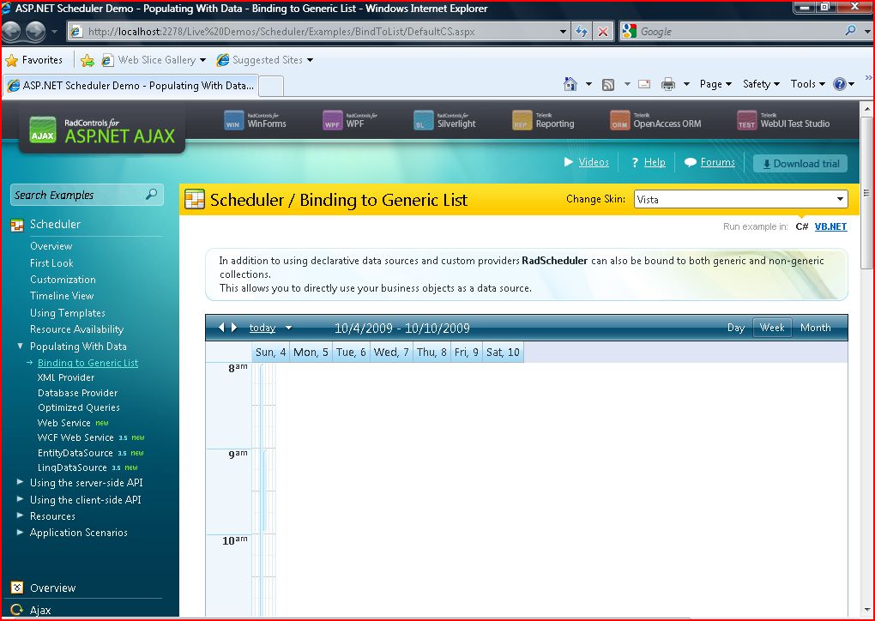The width and height of the screenshot is (875, 621).
Task: Open the Resource Availability example
Action: pyautogui.click(x=76, y=329)
